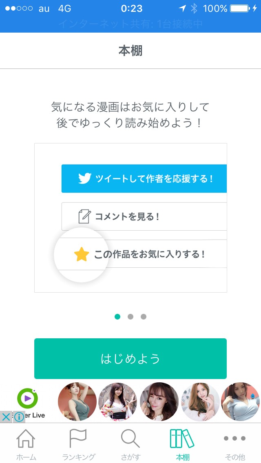Image resolution: width=261 pixels, height=463 pixels.
Task: Open the three-dot Other menu
Action: (235, 439)
